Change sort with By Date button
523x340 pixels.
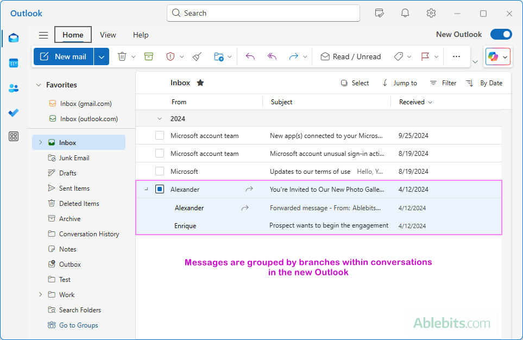(x=484, y=83)
